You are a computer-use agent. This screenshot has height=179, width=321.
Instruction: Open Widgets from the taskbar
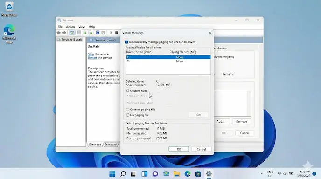[144, 174]
